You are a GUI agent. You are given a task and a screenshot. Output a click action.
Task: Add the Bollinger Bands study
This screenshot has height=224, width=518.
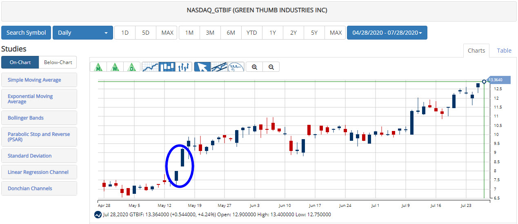coord(39,118)
